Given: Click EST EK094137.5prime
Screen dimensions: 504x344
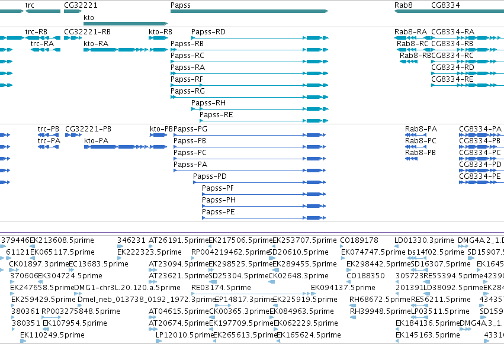Looking at the screenshot, I should [x=343, y=288].
